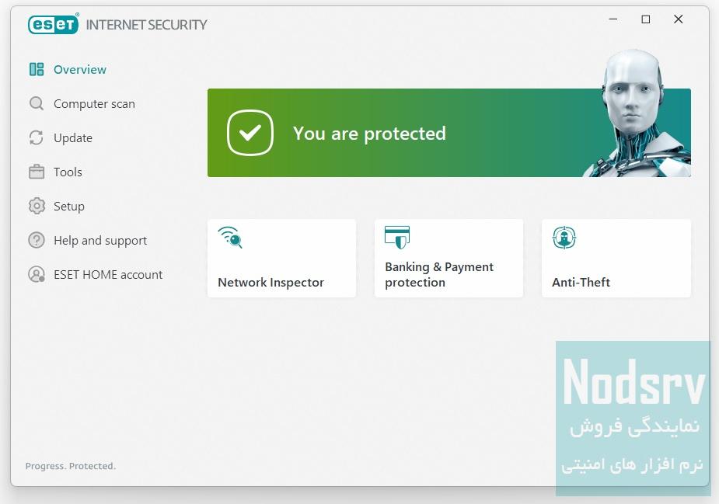Click the Overview dashboard icon

[x=37, y=69]
